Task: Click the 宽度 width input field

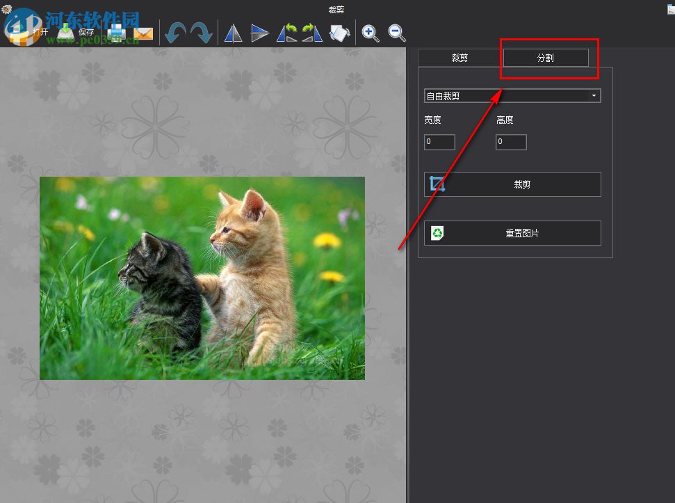Action: (x=439, y=142)
